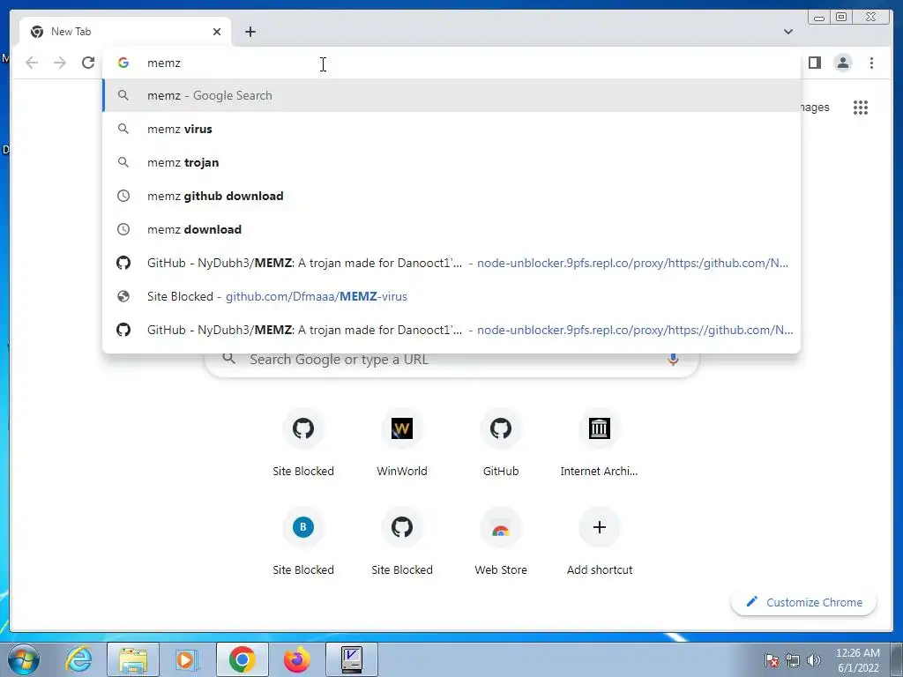Open Windows Explorer folder in taskbar

(x=133, y=659)
